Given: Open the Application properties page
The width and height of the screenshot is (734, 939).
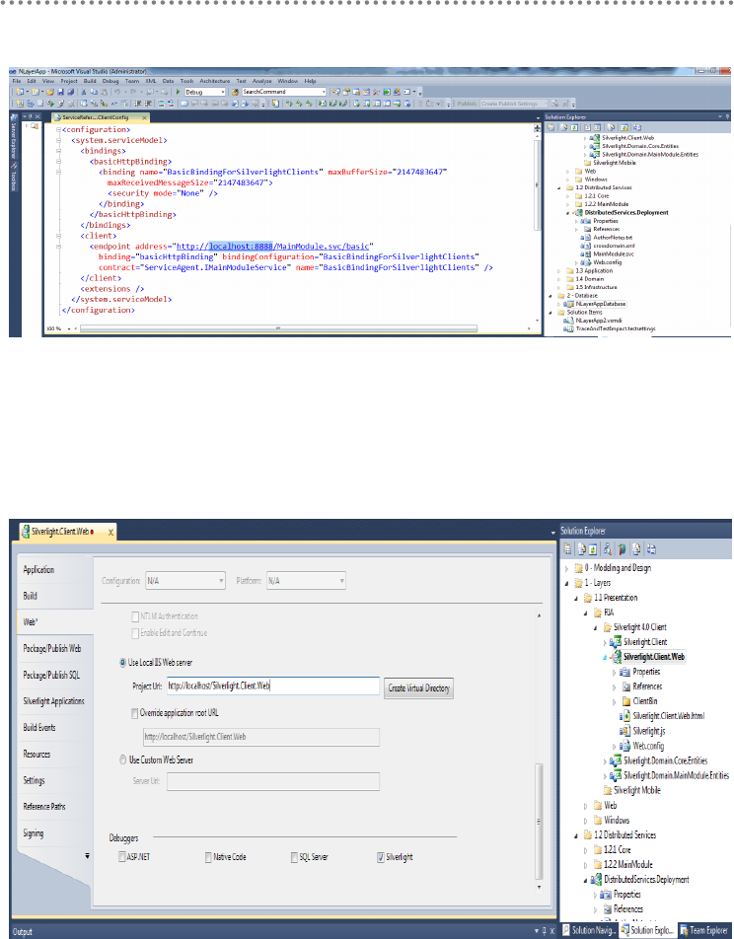Looking at the screenshot, I should click(x=38, y=569).
